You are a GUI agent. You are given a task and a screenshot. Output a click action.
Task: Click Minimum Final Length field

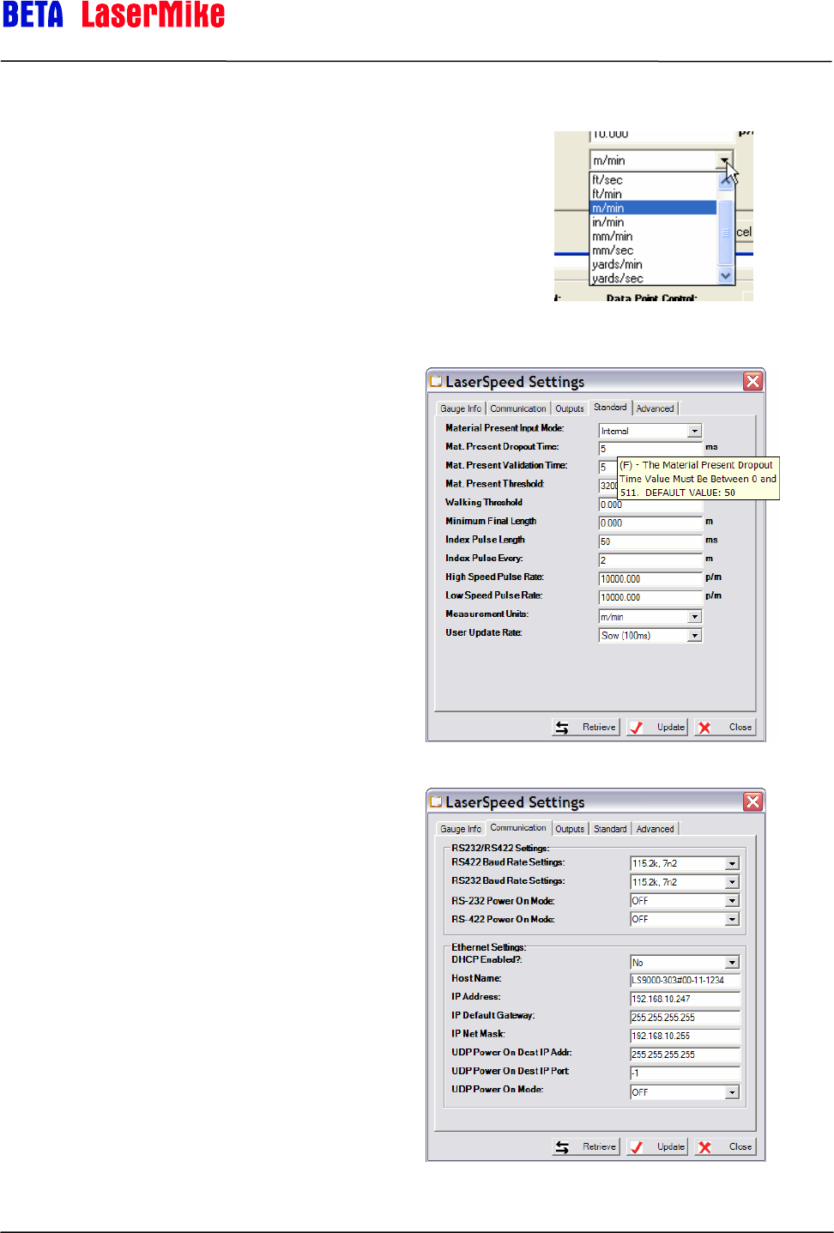650,523
